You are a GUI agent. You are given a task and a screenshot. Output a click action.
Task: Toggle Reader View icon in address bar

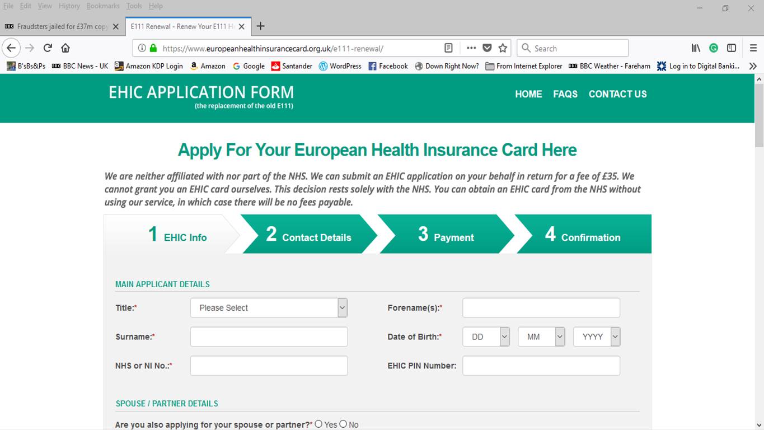[x=448, y=48]
